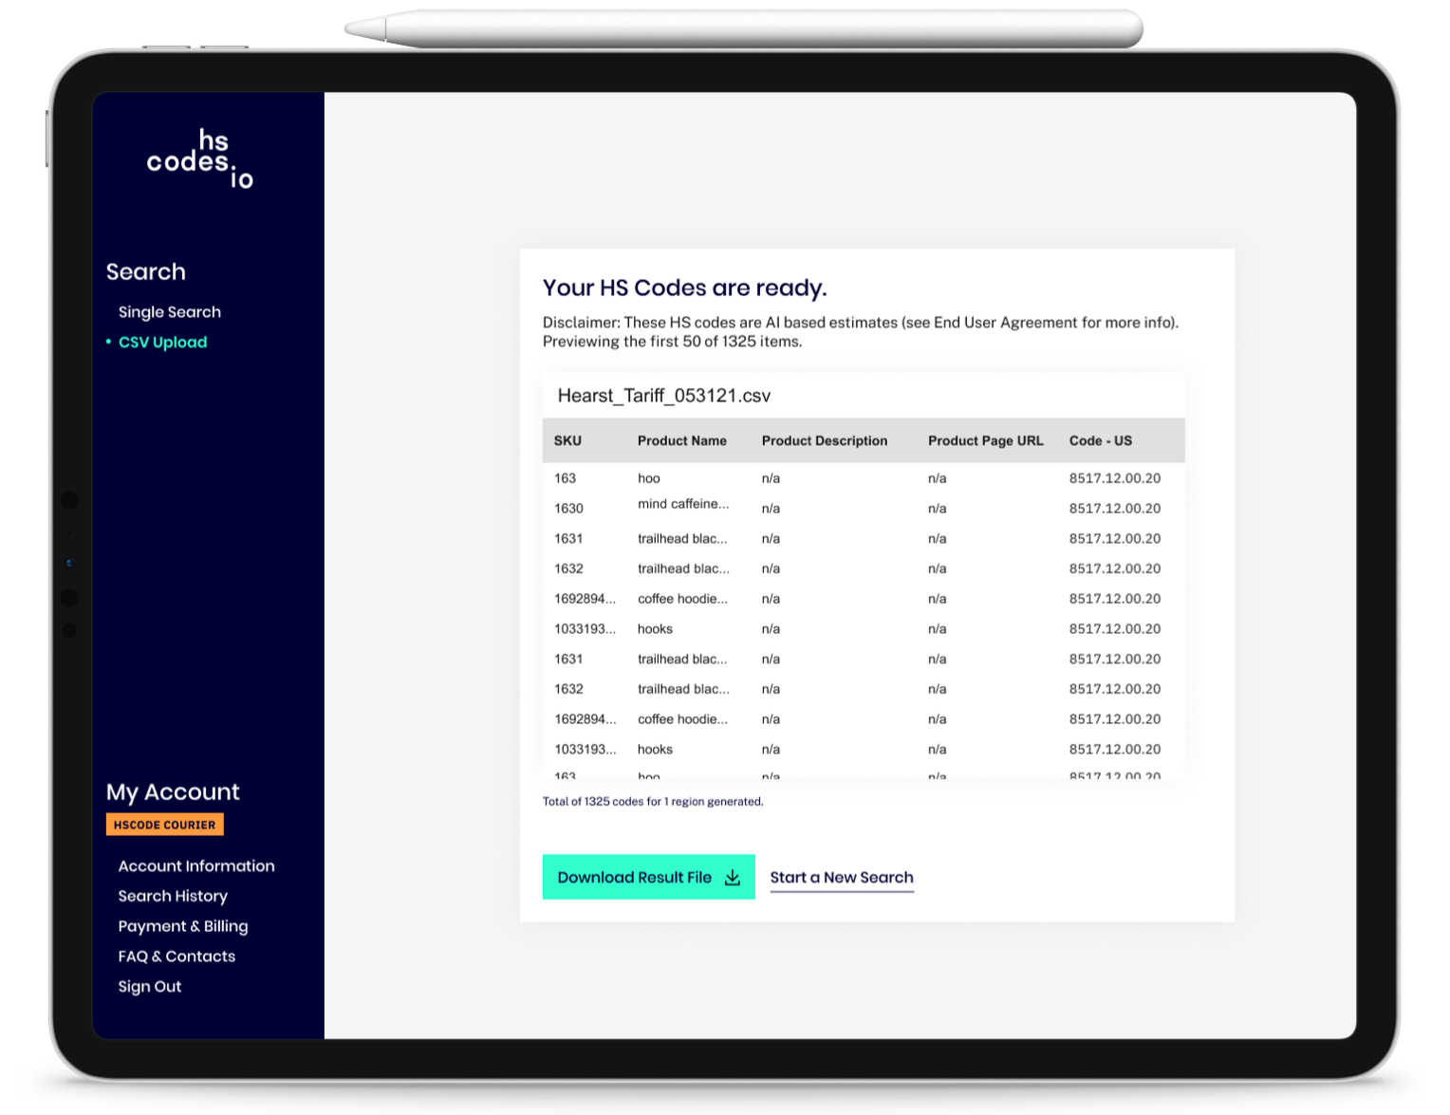
Task: Click product name 'hoo' in the first row
Action: click(x=649, y=478)
